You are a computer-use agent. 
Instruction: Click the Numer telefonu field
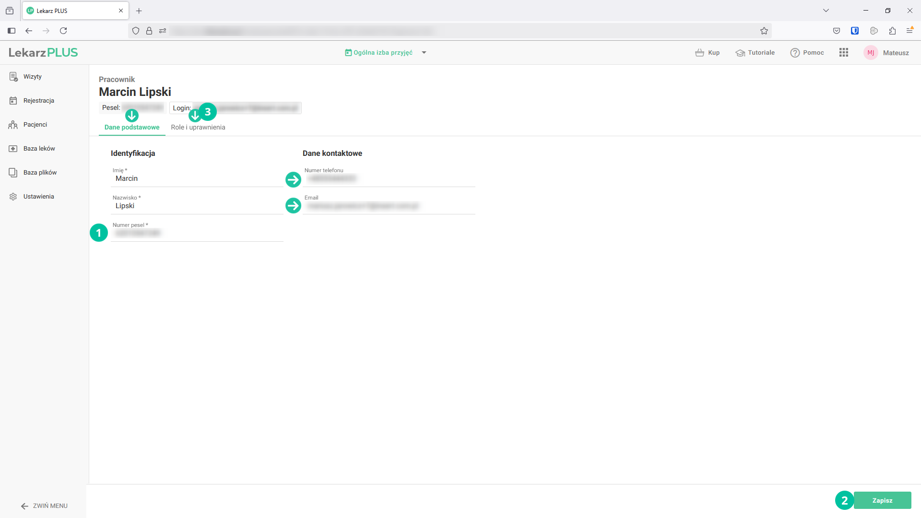click(389, 179)
